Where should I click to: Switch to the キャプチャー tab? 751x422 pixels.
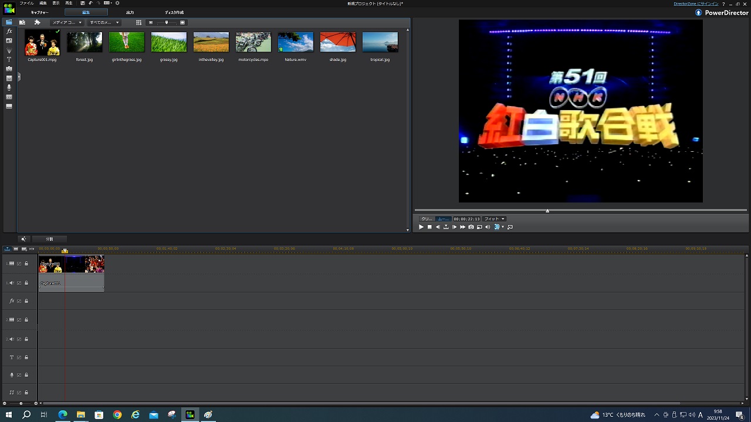pyautogui.click(x=40, y=12)
